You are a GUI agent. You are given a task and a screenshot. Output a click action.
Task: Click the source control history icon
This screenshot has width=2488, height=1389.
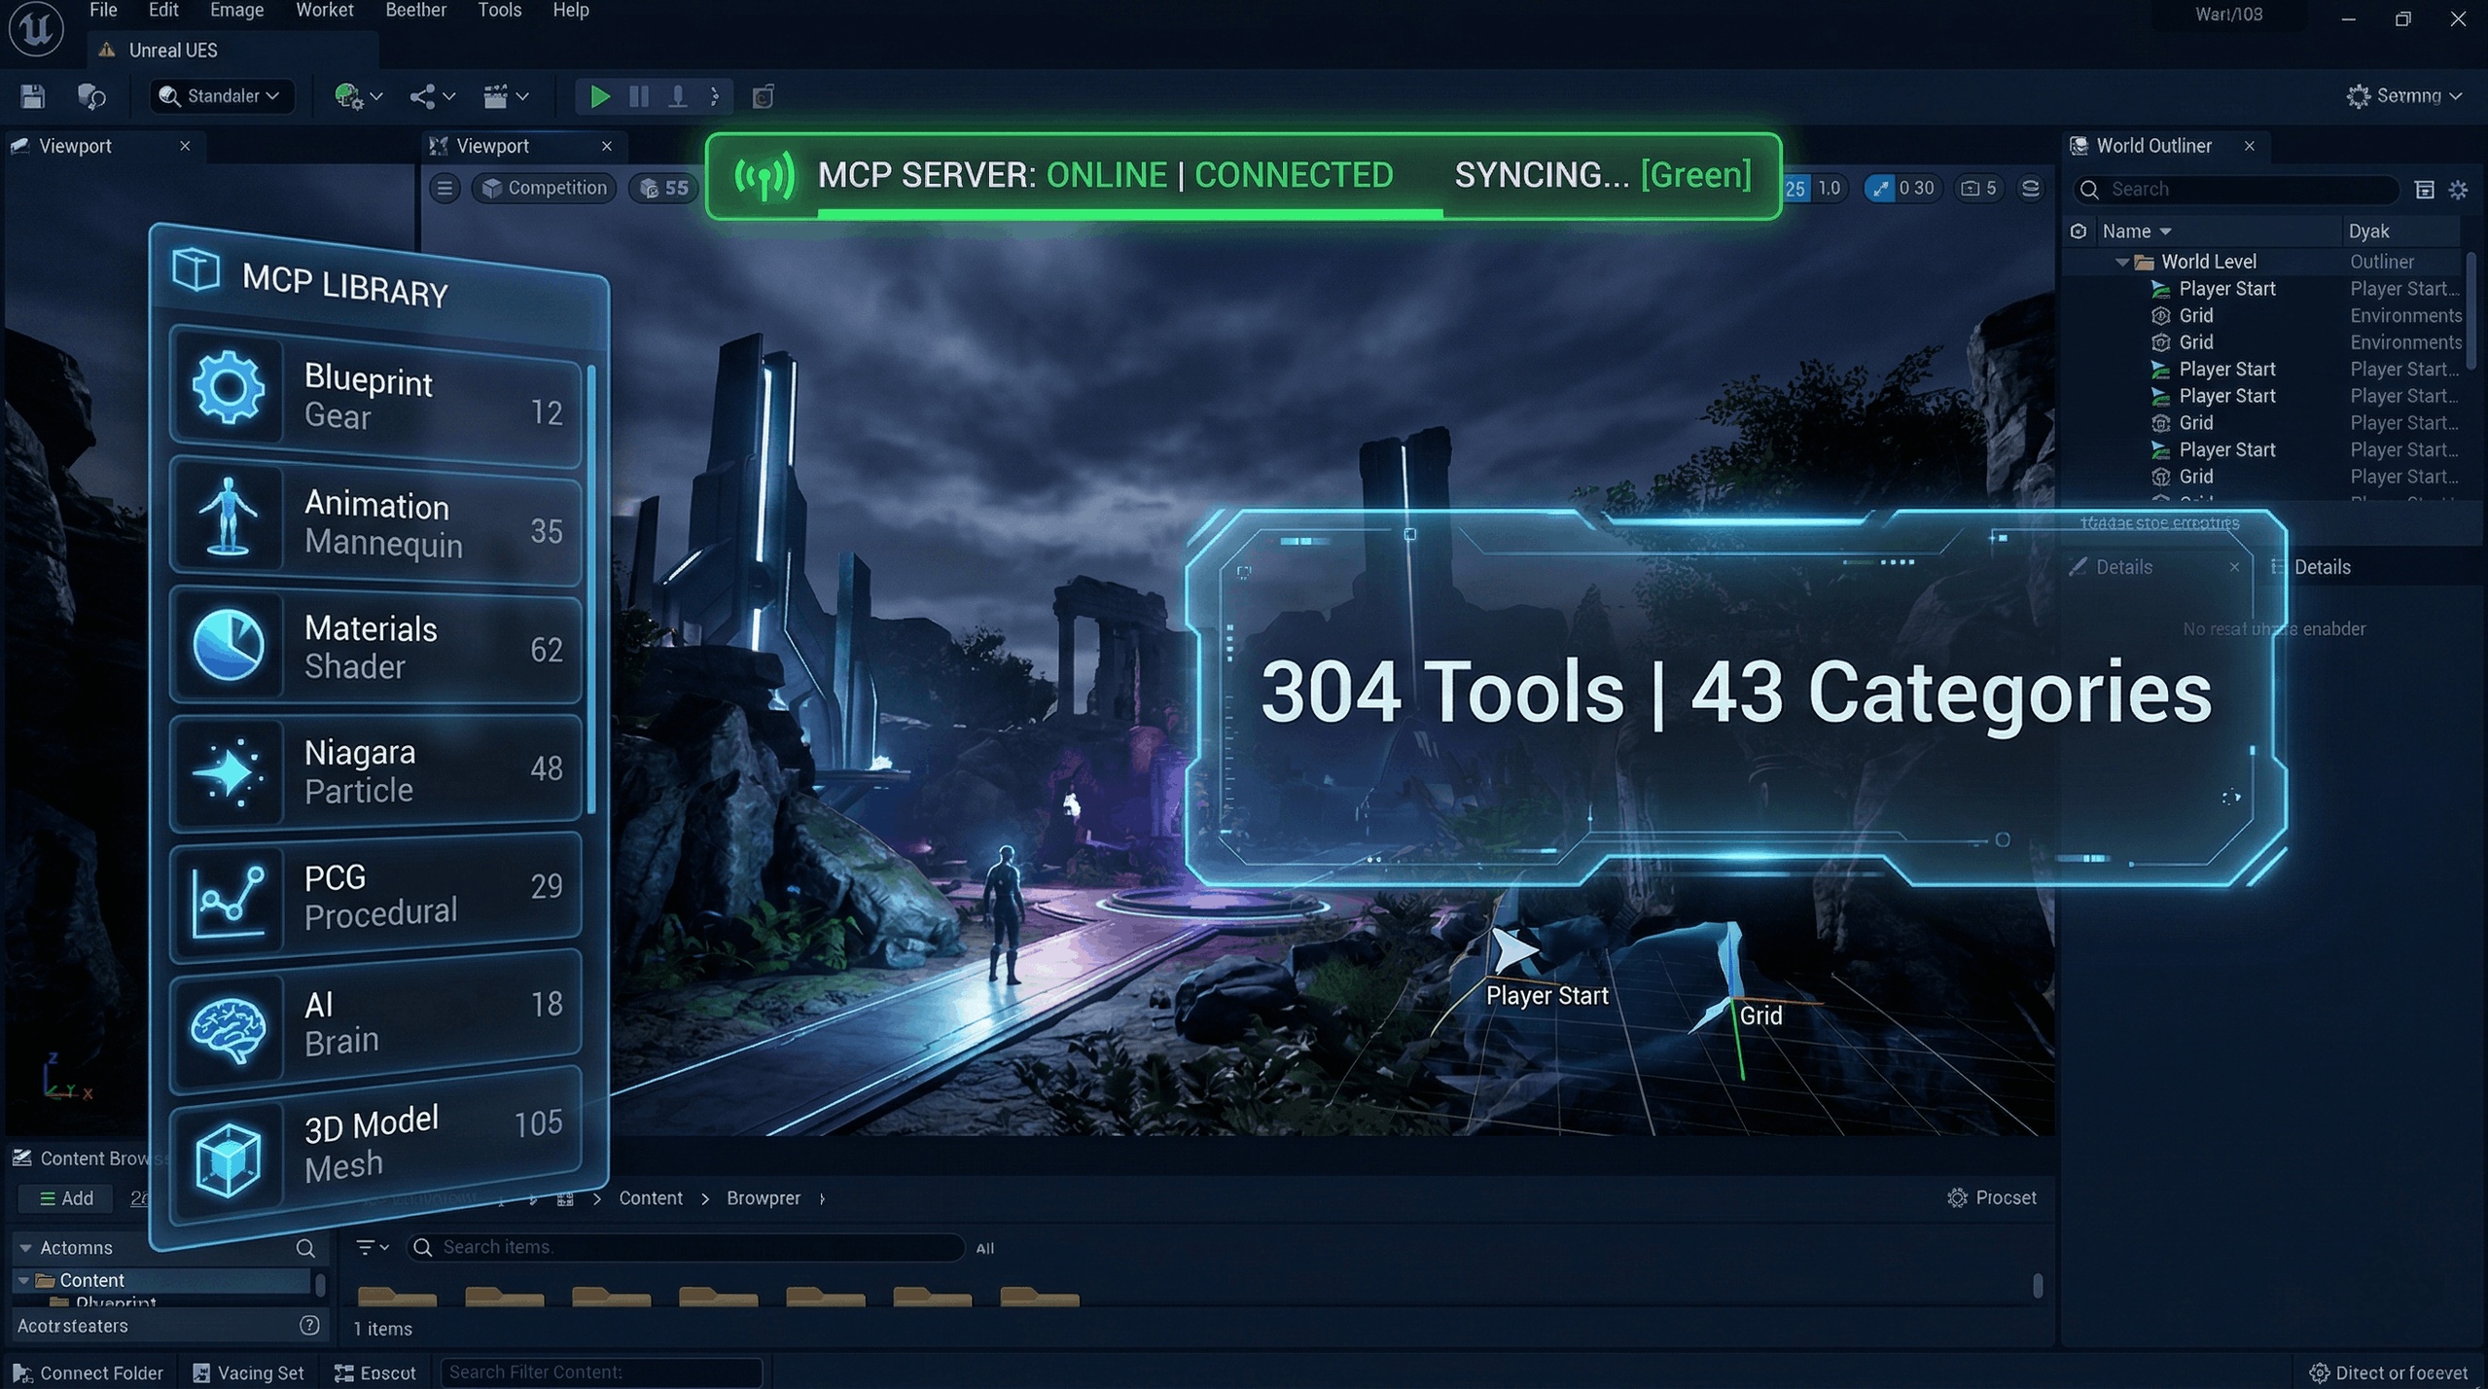[x=91, y=95]
